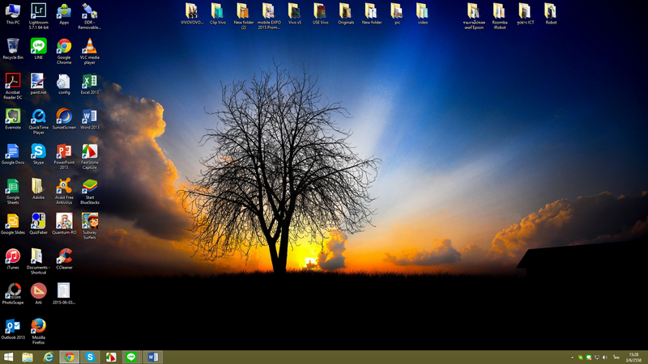Select the Subway Surfers icon
648x364 pixels.
tap(90, 226)
